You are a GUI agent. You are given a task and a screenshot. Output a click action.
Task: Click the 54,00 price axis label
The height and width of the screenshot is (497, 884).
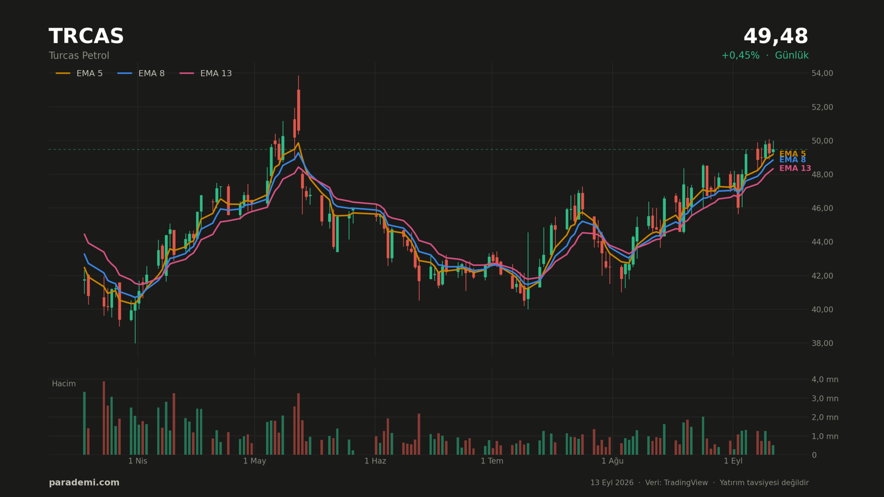[822, 73]
